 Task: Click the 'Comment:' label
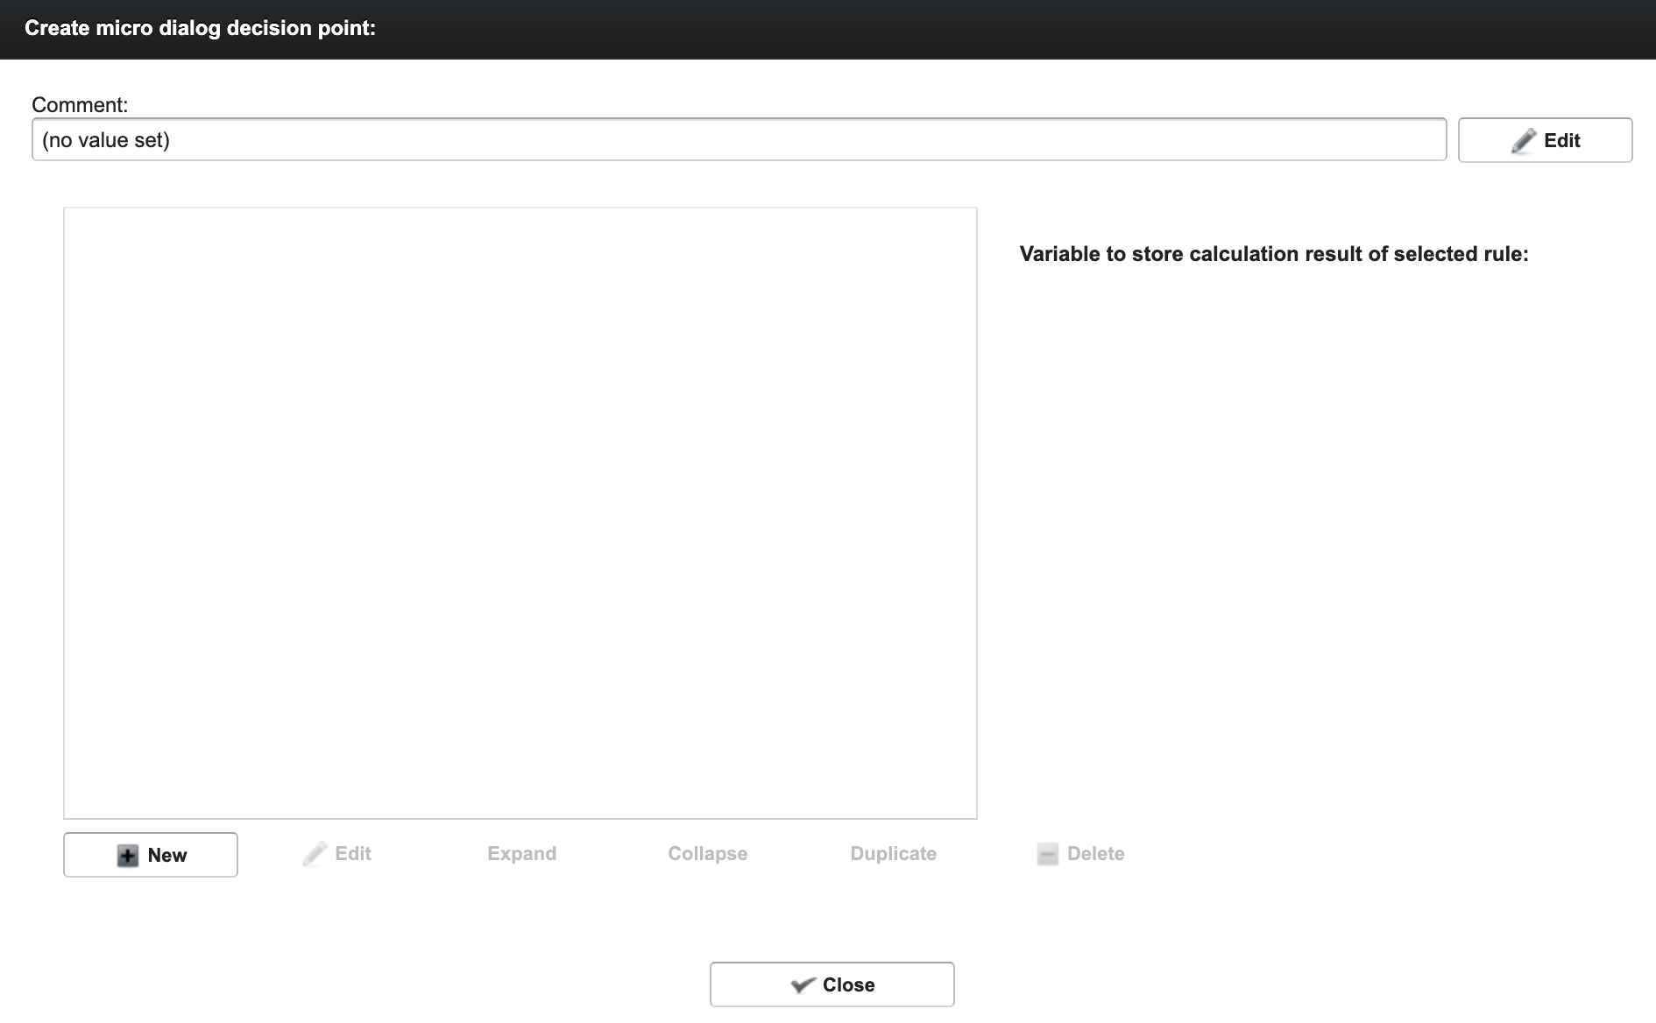80,105
